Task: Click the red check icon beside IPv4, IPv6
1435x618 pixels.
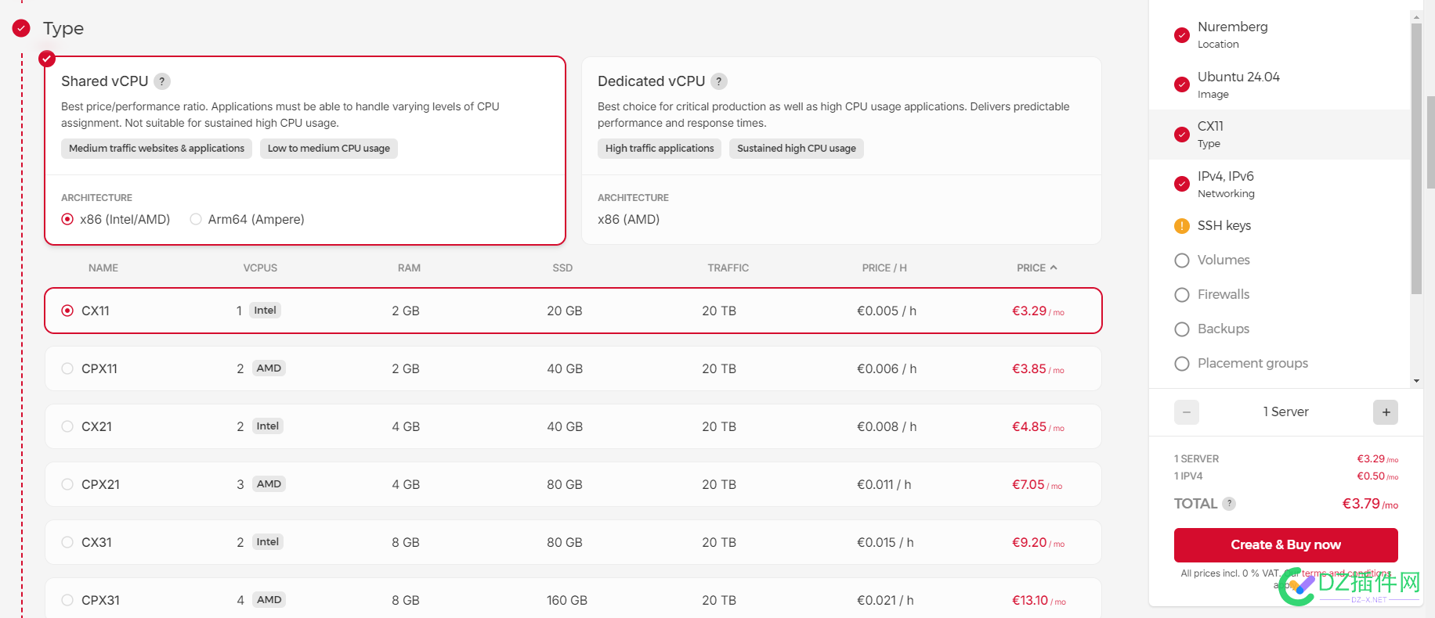Action: [1182, 184]
